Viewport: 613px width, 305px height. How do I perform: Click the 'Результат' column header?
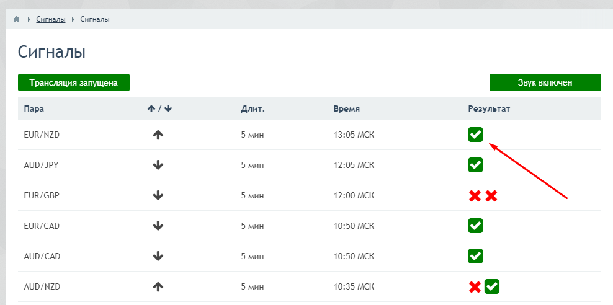click(x=489, y=109)
